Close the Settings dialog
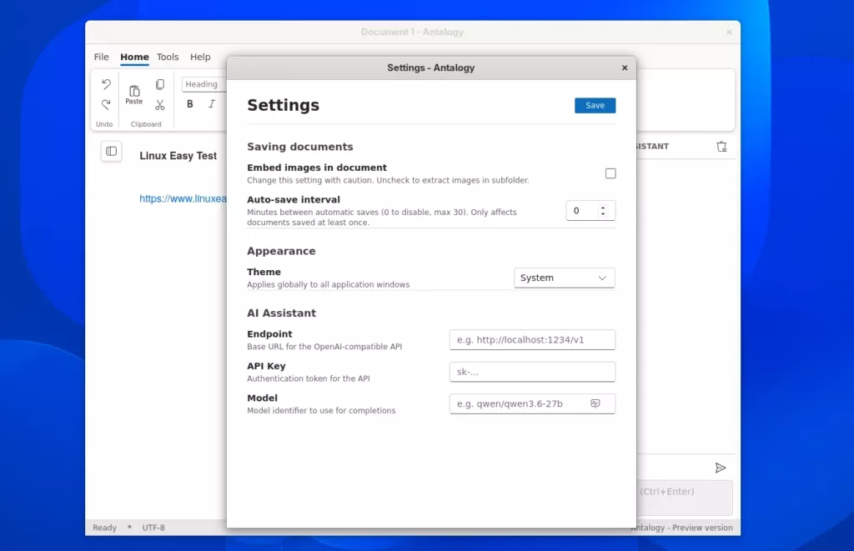854x551 pixels. point(625,68)
